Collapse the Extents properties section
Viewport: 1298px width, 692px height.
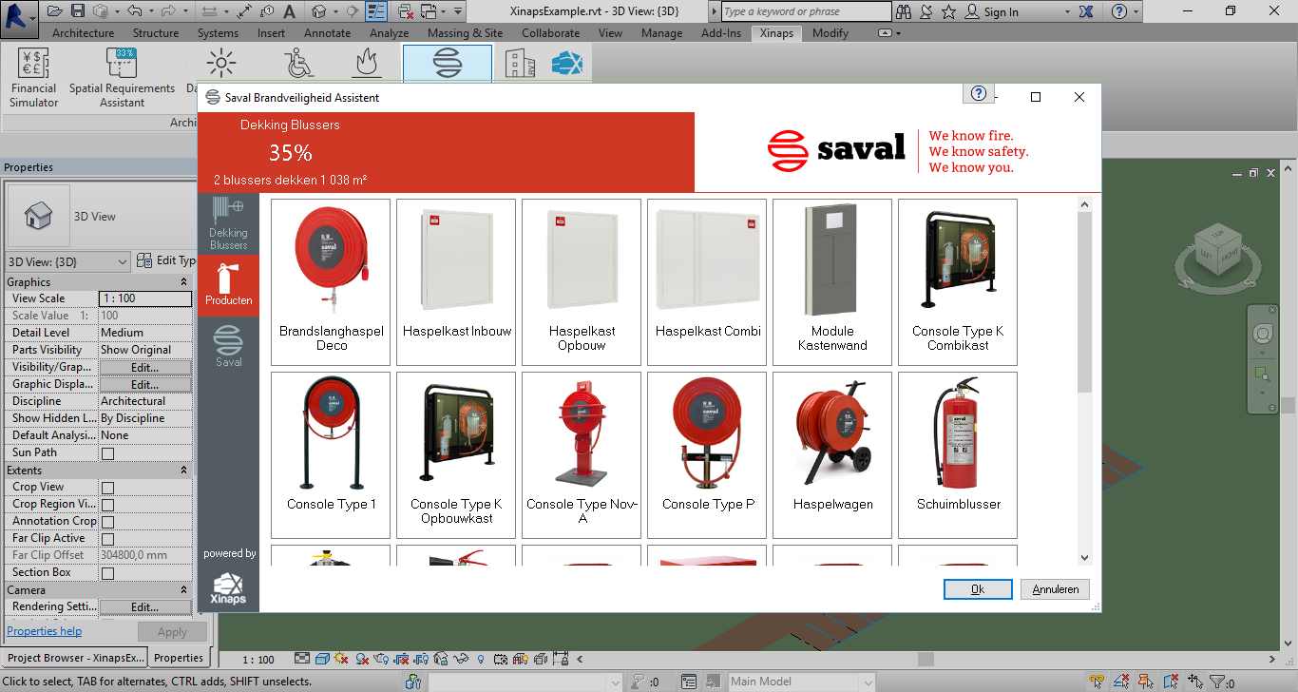pos(183,471)
